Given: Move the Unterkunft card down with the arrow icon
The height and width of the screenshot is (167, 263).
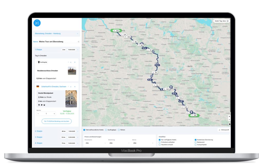Looking at the screenshot, I should (71, 87).
